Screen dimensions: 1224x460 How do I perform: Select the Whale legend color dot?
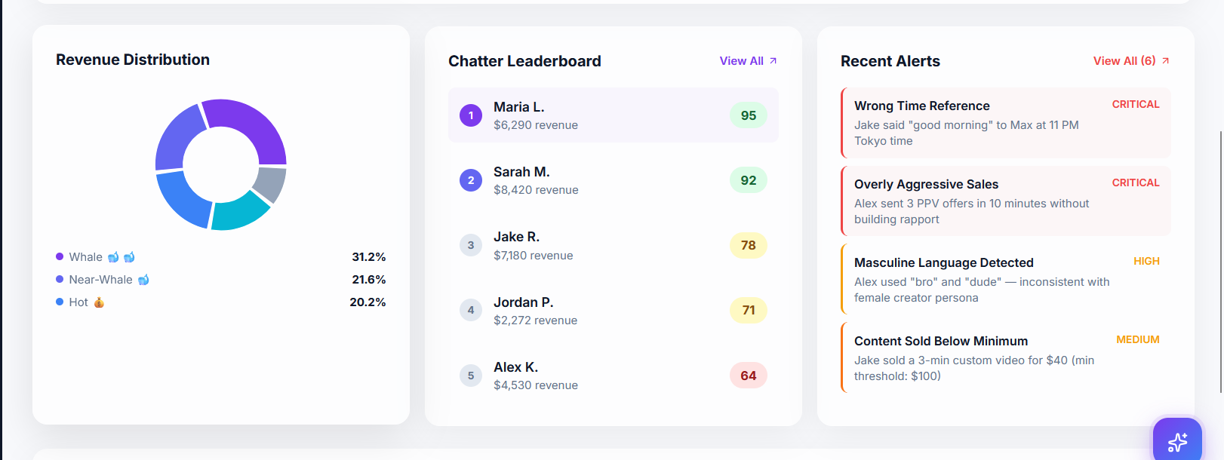[x=60, y=257]
